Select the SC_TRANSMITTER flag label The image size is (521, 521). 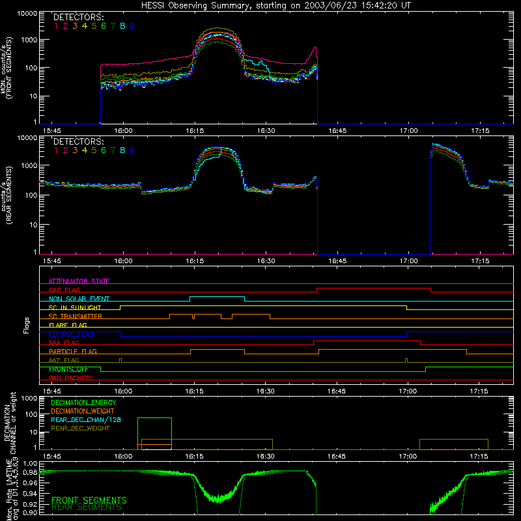(x=76, y=316)
